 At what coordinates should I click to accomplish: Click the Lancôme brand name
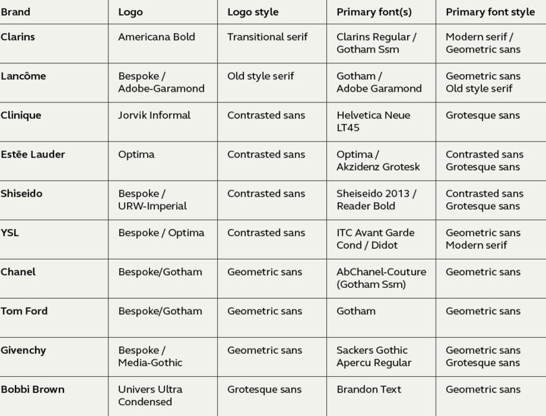(x=24, y=76)
